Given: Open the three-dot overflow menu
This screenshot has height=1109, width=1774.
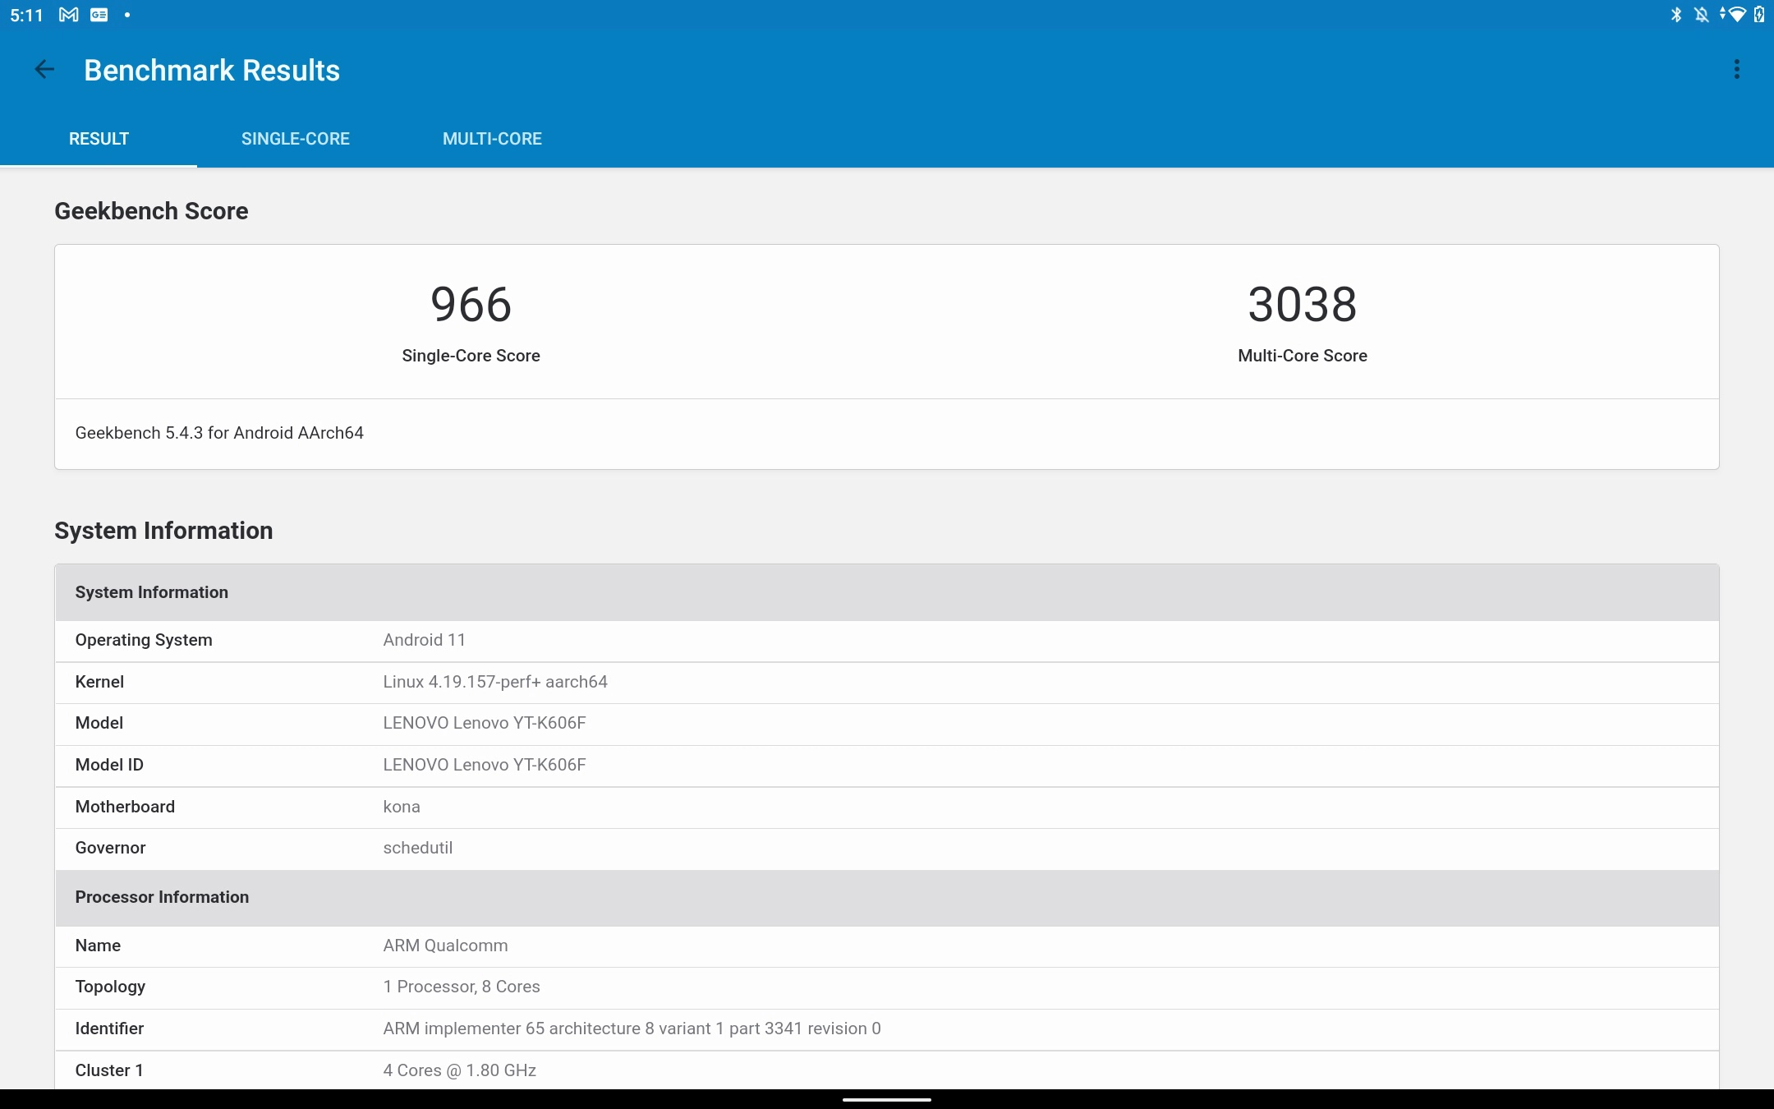Looking at the screenshot, I should (x=1736, y=70).
